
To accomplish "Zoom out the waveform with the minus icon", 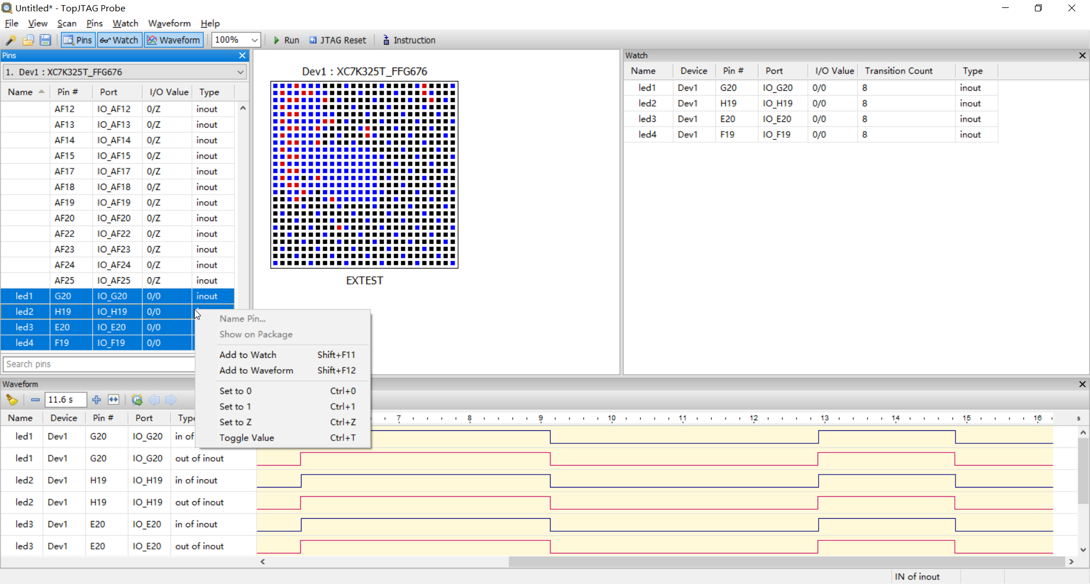I will pos(35,400).
